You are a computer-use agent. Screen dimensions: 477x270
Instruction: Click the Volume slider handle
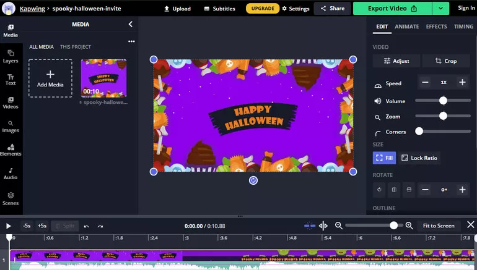coord(443,101)
